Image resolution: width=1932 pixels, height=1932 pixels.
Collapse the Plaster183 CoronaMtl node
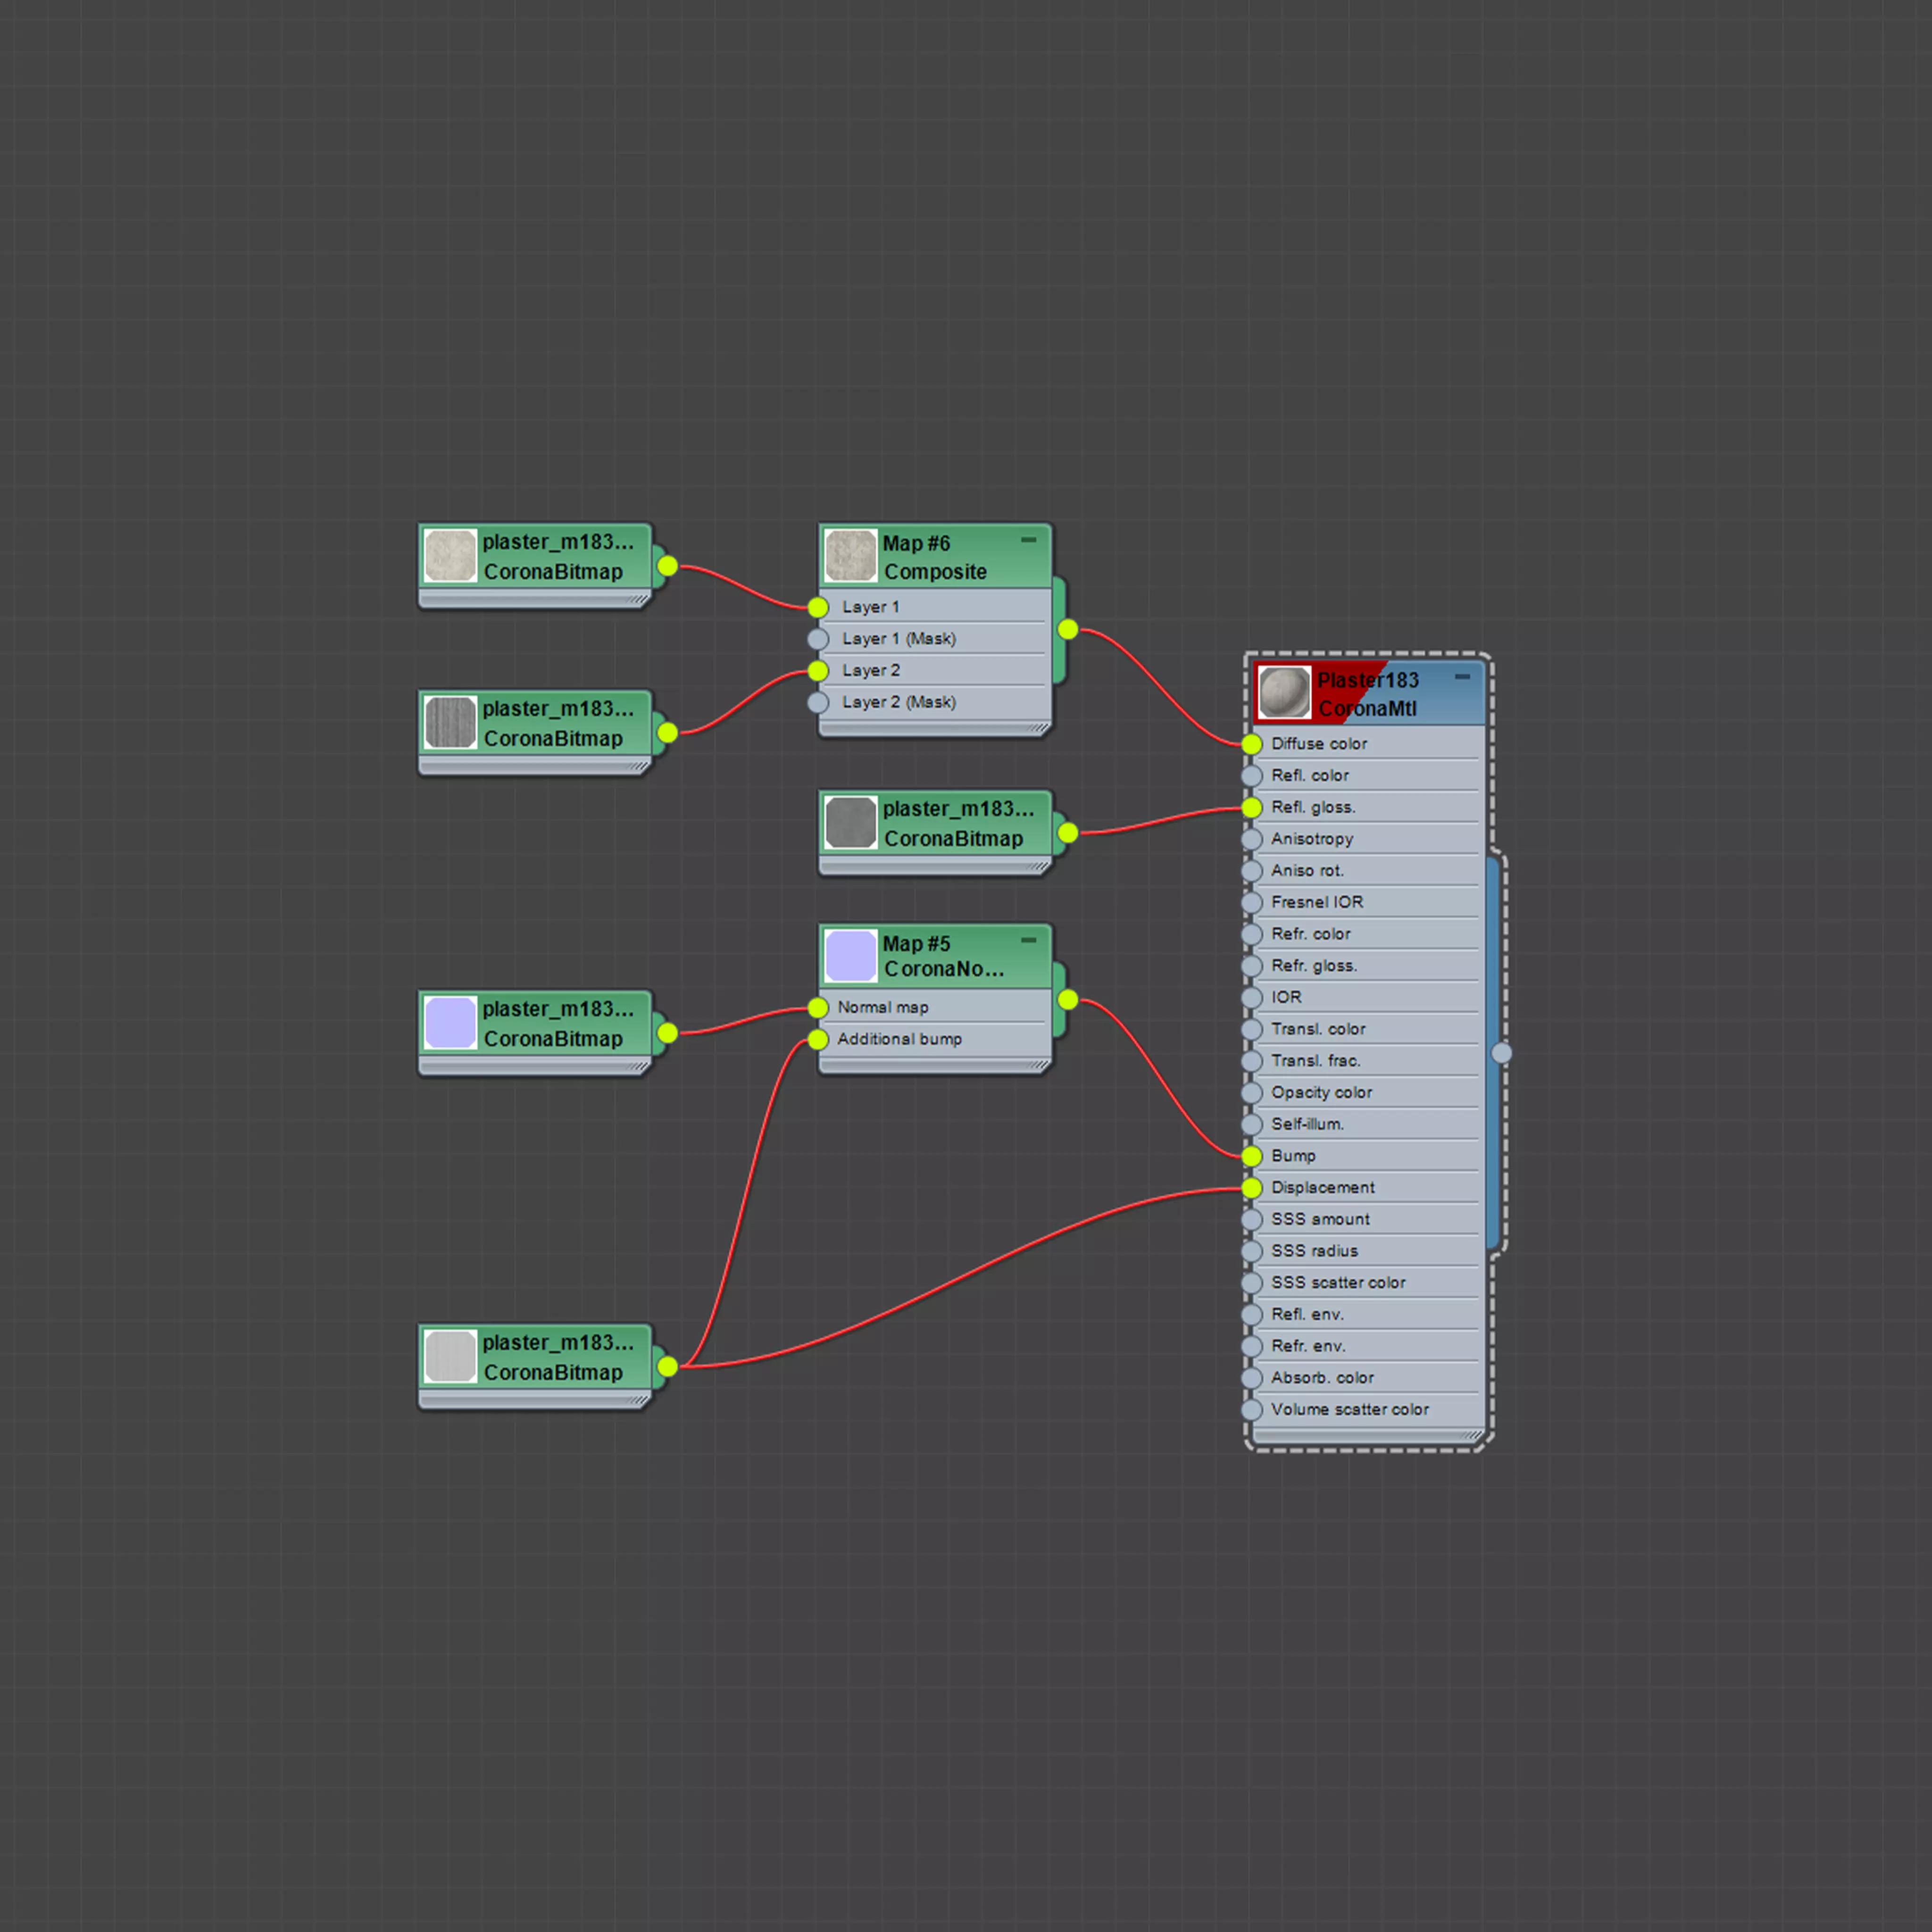[x=1462, y=677]
